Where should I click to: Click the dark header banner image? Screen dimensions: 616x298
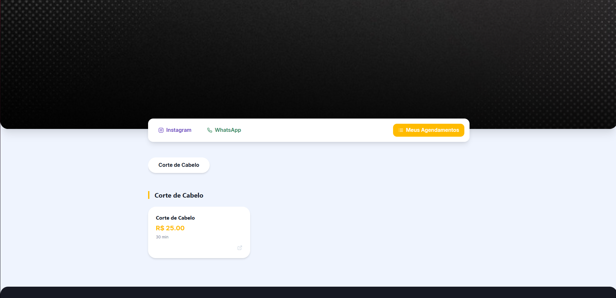(x=308, y=58)
